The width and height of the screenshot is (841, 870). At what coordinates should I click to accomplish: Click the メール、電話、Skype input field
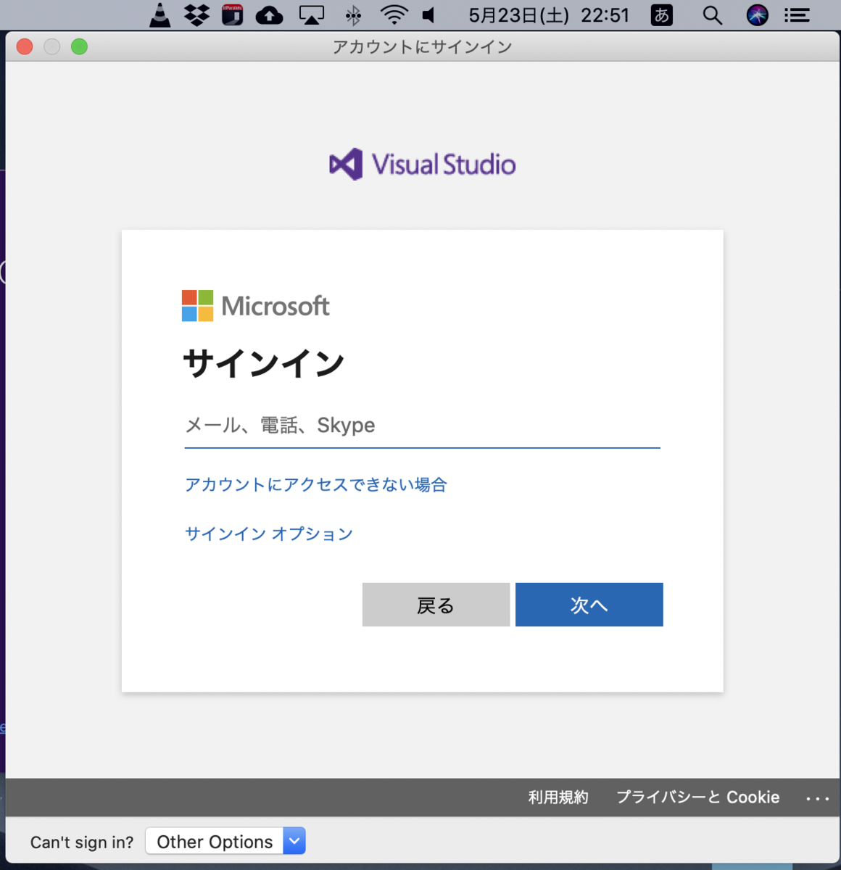pos(422,426)
